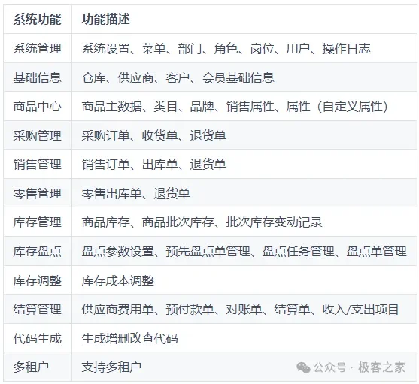The width and height of the screenshot is (419, 384).
Task: Select the 库存盘点 cell
Action: pyautogui.click(x=38, y=252)
